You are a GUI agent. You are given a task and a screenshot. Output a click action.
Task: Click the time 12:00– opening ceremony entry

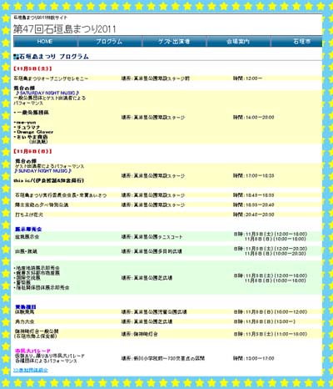click(247, 78)
